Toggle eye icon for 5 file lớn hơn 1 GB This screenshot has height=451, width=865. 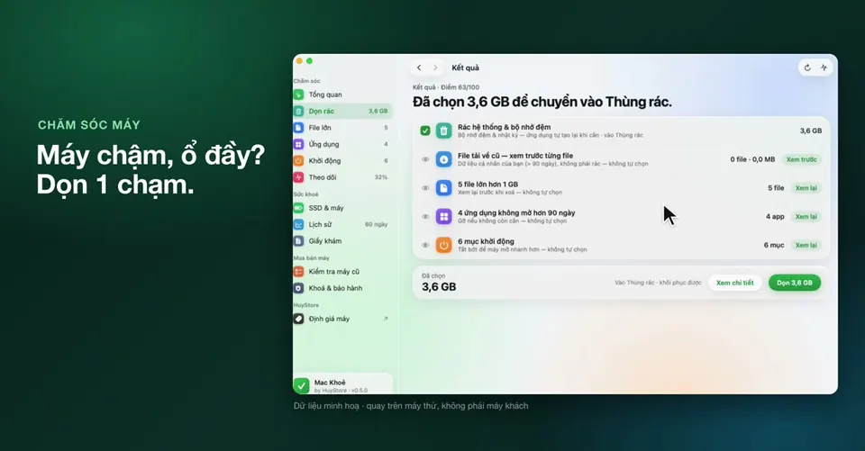click(425, 188)
